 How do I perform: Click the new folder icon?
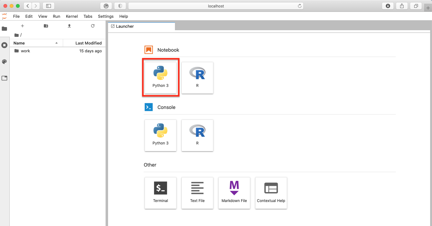coord(46,26)
